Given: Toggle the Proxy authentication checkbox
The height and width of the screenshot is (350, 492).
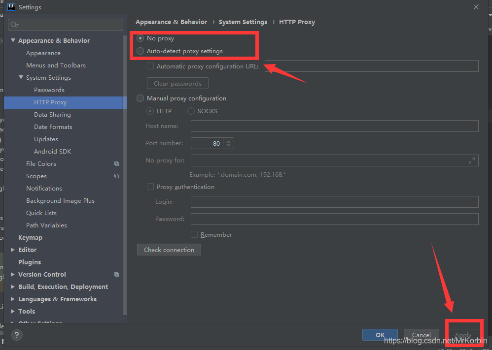Looking at the screenshot, I should pyautogui.click(x=150, y=187).
